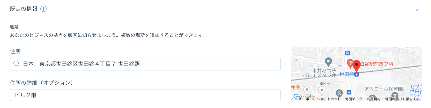
Task: Click the bus stop icon above the pin
Action: click(347, 53)
